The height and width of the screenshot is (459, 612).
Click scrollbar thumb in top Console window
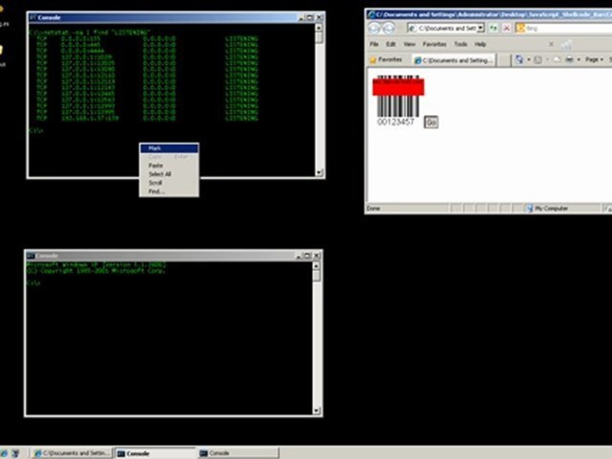[319, 38]
